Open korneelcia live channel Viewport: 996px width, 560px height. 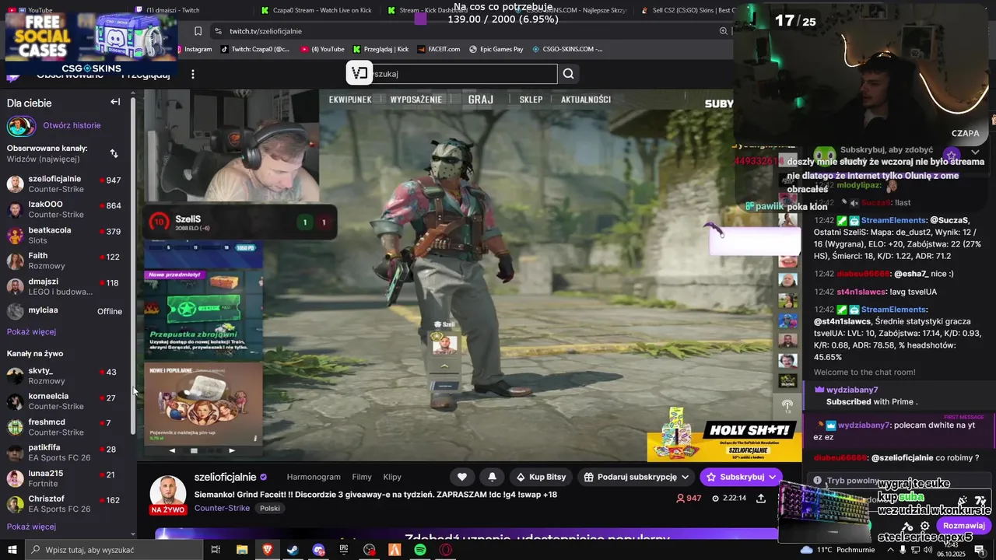pos(66,401)
